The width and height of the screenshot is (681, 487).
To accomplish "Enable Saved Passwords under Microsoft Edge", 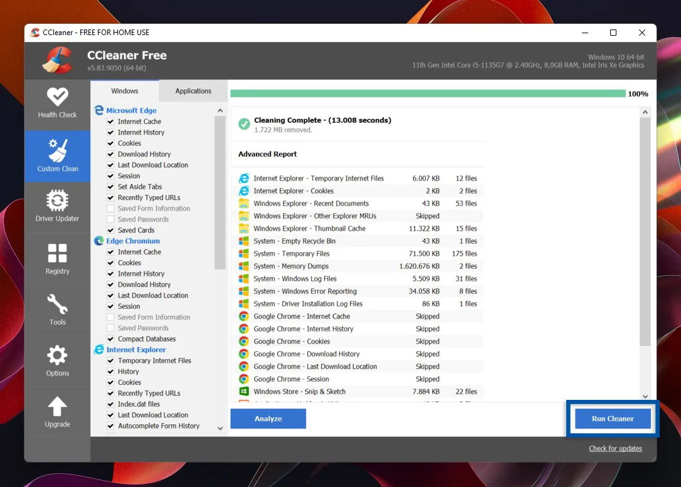I will click(111, 219).
